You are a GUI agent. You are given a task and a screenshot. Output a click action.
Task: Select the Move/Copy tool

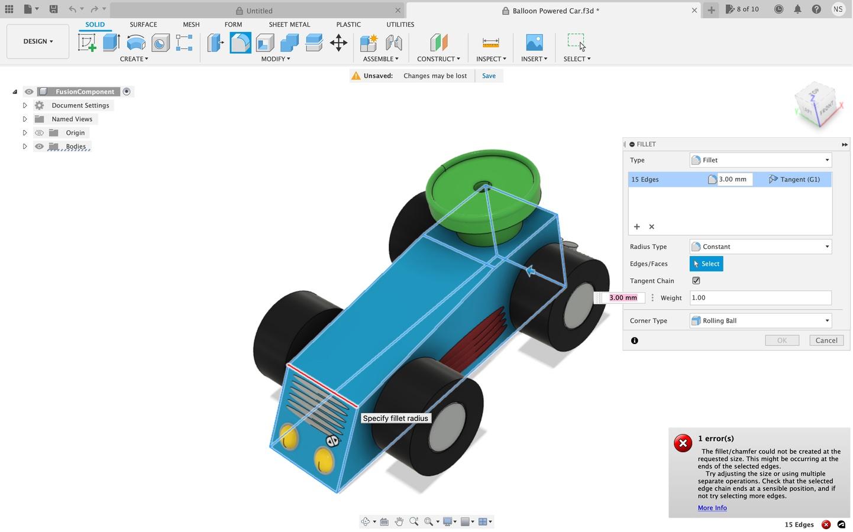[x=338, y=43]
